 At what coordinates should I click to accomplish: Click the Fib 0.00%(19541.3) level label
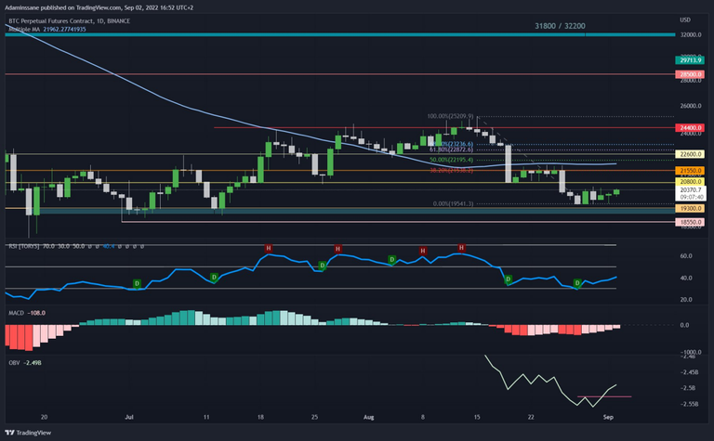pos(453,204)
